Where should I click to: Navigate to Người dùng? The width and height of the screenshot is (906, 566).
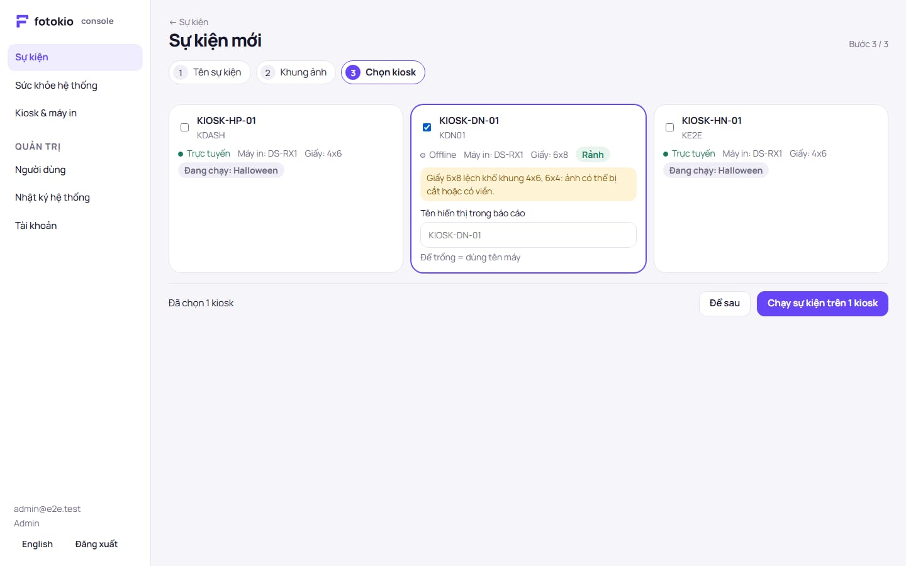[75, 170]
